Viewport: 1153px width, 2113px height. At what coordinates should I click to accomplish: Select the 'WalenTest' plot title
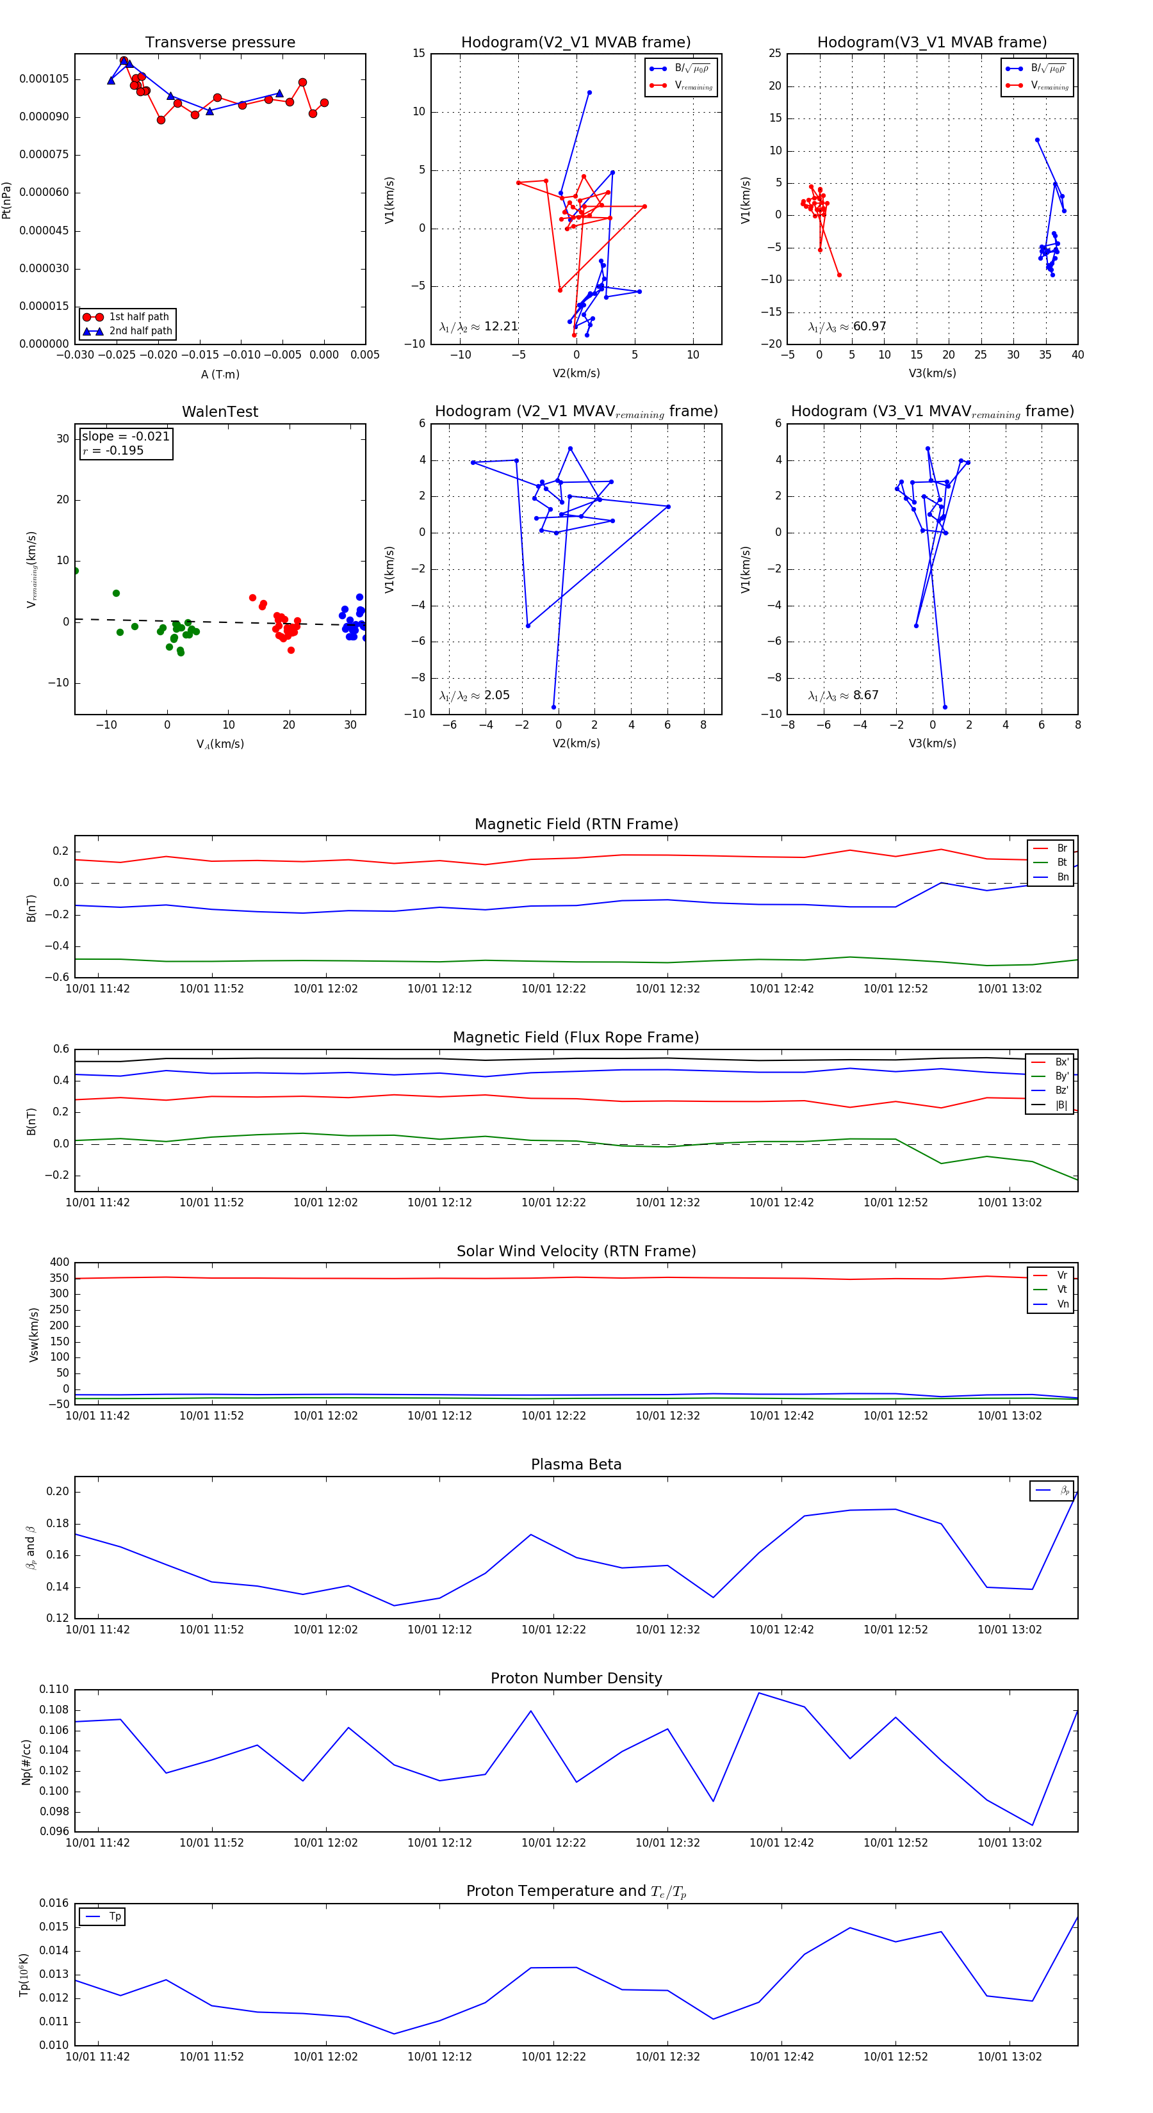pyautogui.click(x=220, y=412)
